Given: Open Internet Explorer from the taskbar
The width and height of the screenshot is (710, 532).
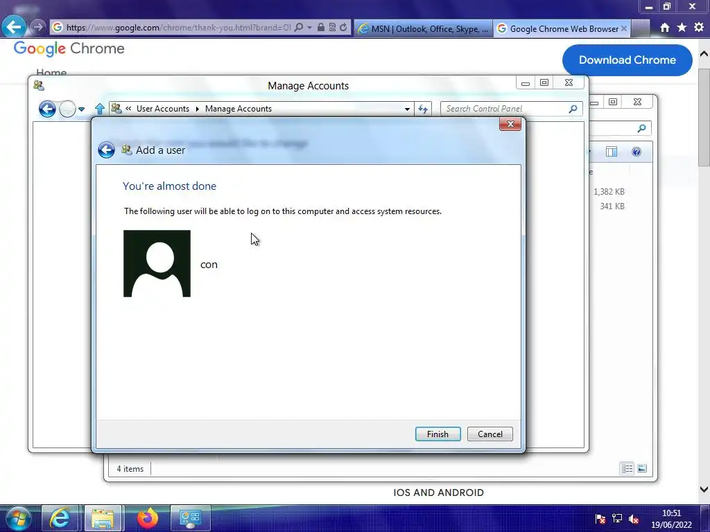Looking at the screenshot, I should click(x=60, y=518).
